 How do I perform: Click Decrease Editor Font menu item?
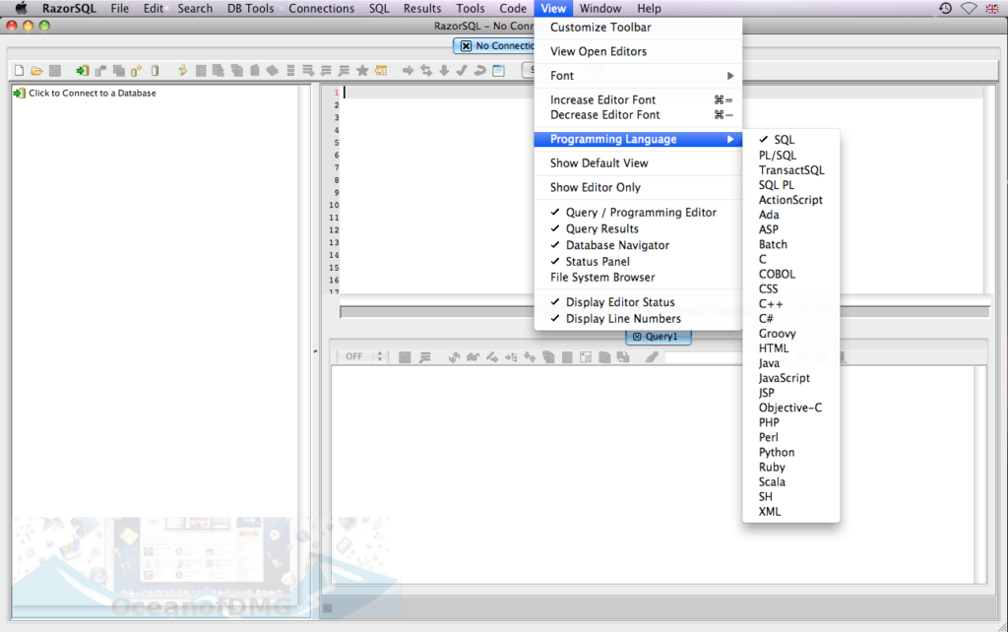pos(638,115)
